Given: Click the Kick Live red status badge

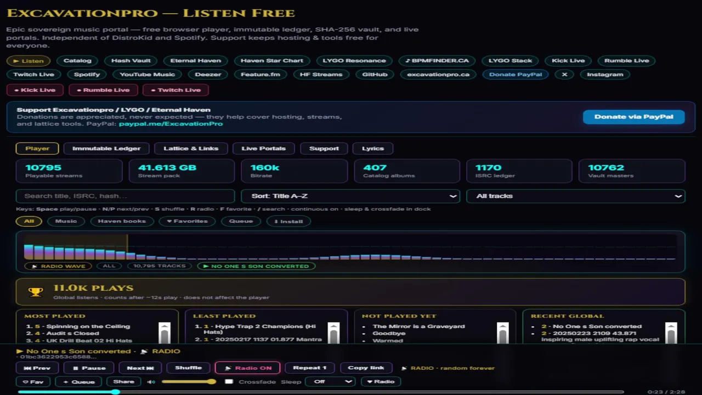Looking at the screenshot, I should click(35, 90).
